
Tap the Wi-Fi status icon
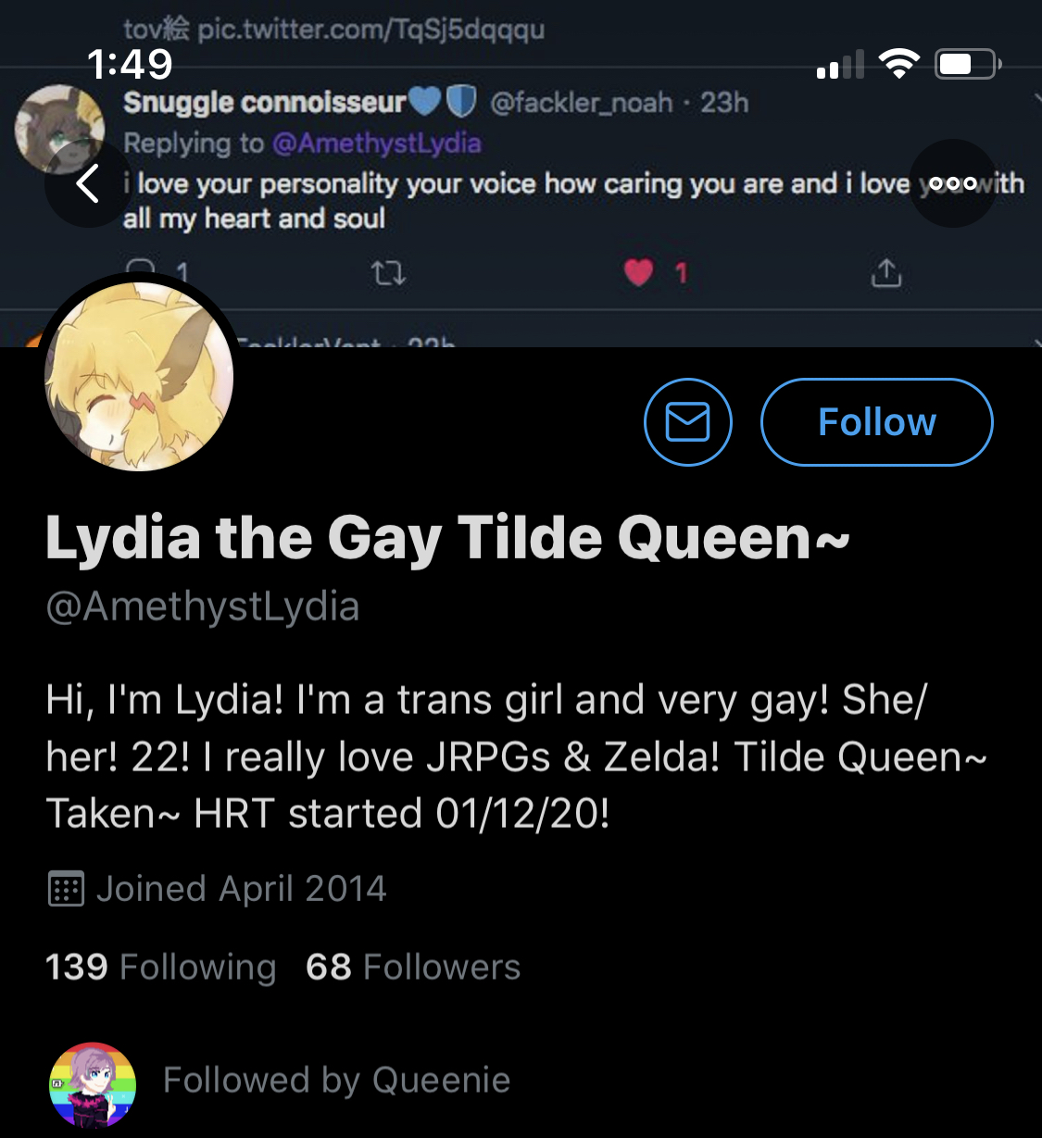point(898,64)
